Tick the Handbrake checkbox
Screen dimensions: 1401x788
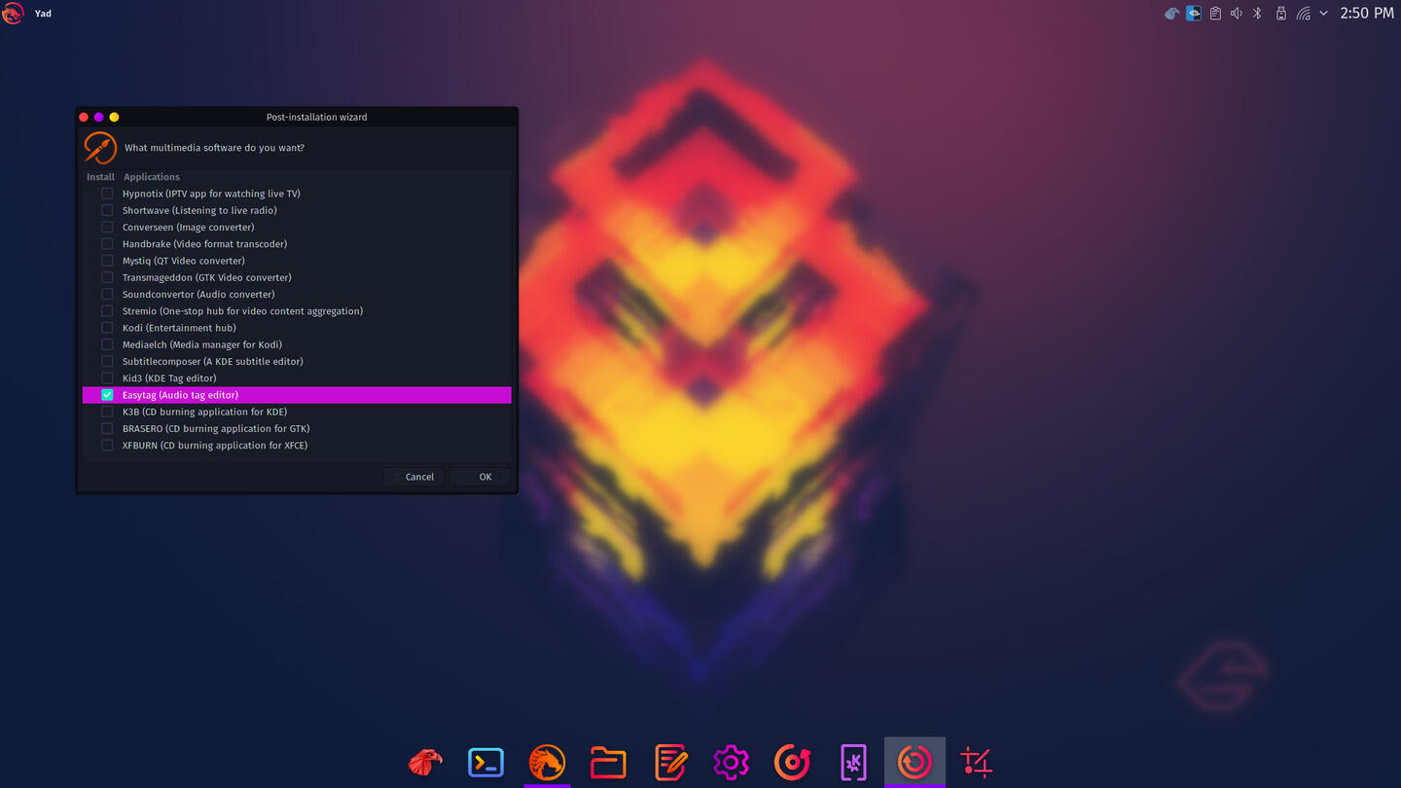(x=107, y=244)
